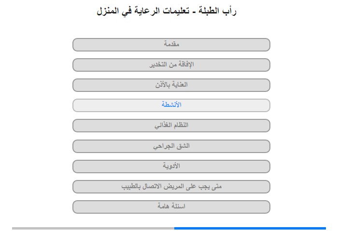This screenshot has width=338, height=231.
Task: Select the اسئلة هامة button
Action: [171, 207]
